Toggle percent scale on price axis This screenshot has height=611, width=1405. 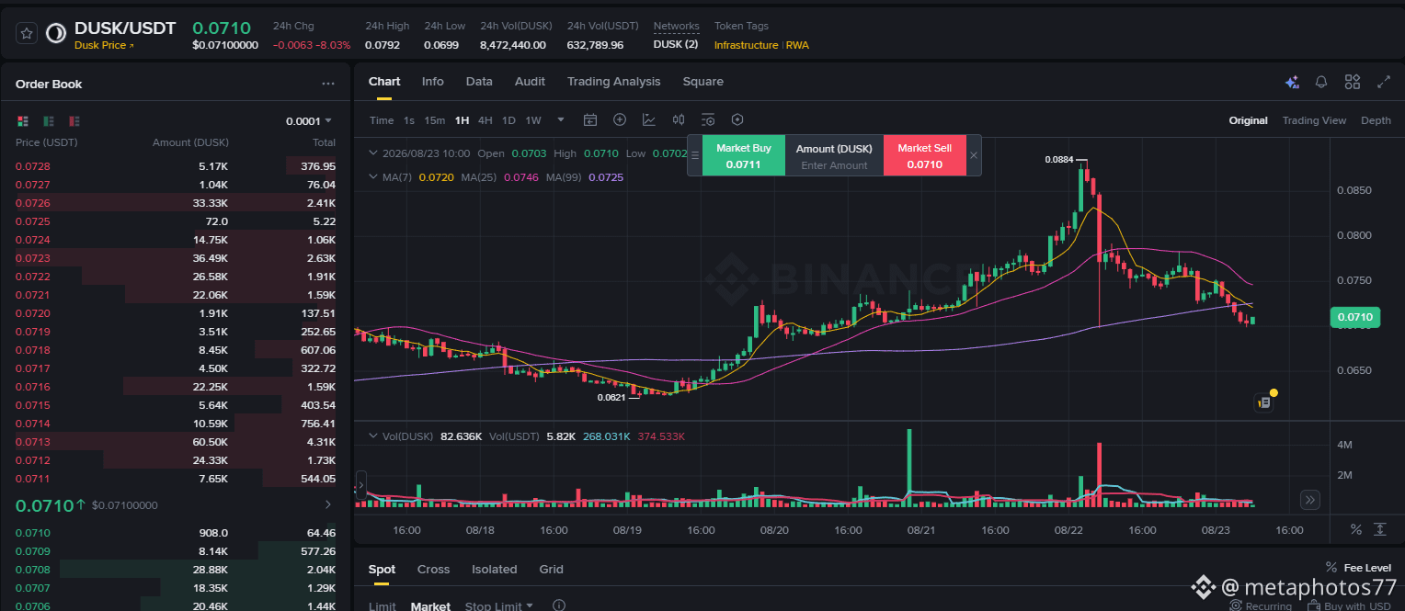(x=1355, y=529)
